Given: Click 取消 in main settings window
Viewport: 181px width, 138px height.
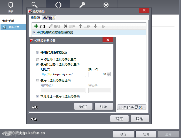Looking at the screenshot, I should click(146, 134).
